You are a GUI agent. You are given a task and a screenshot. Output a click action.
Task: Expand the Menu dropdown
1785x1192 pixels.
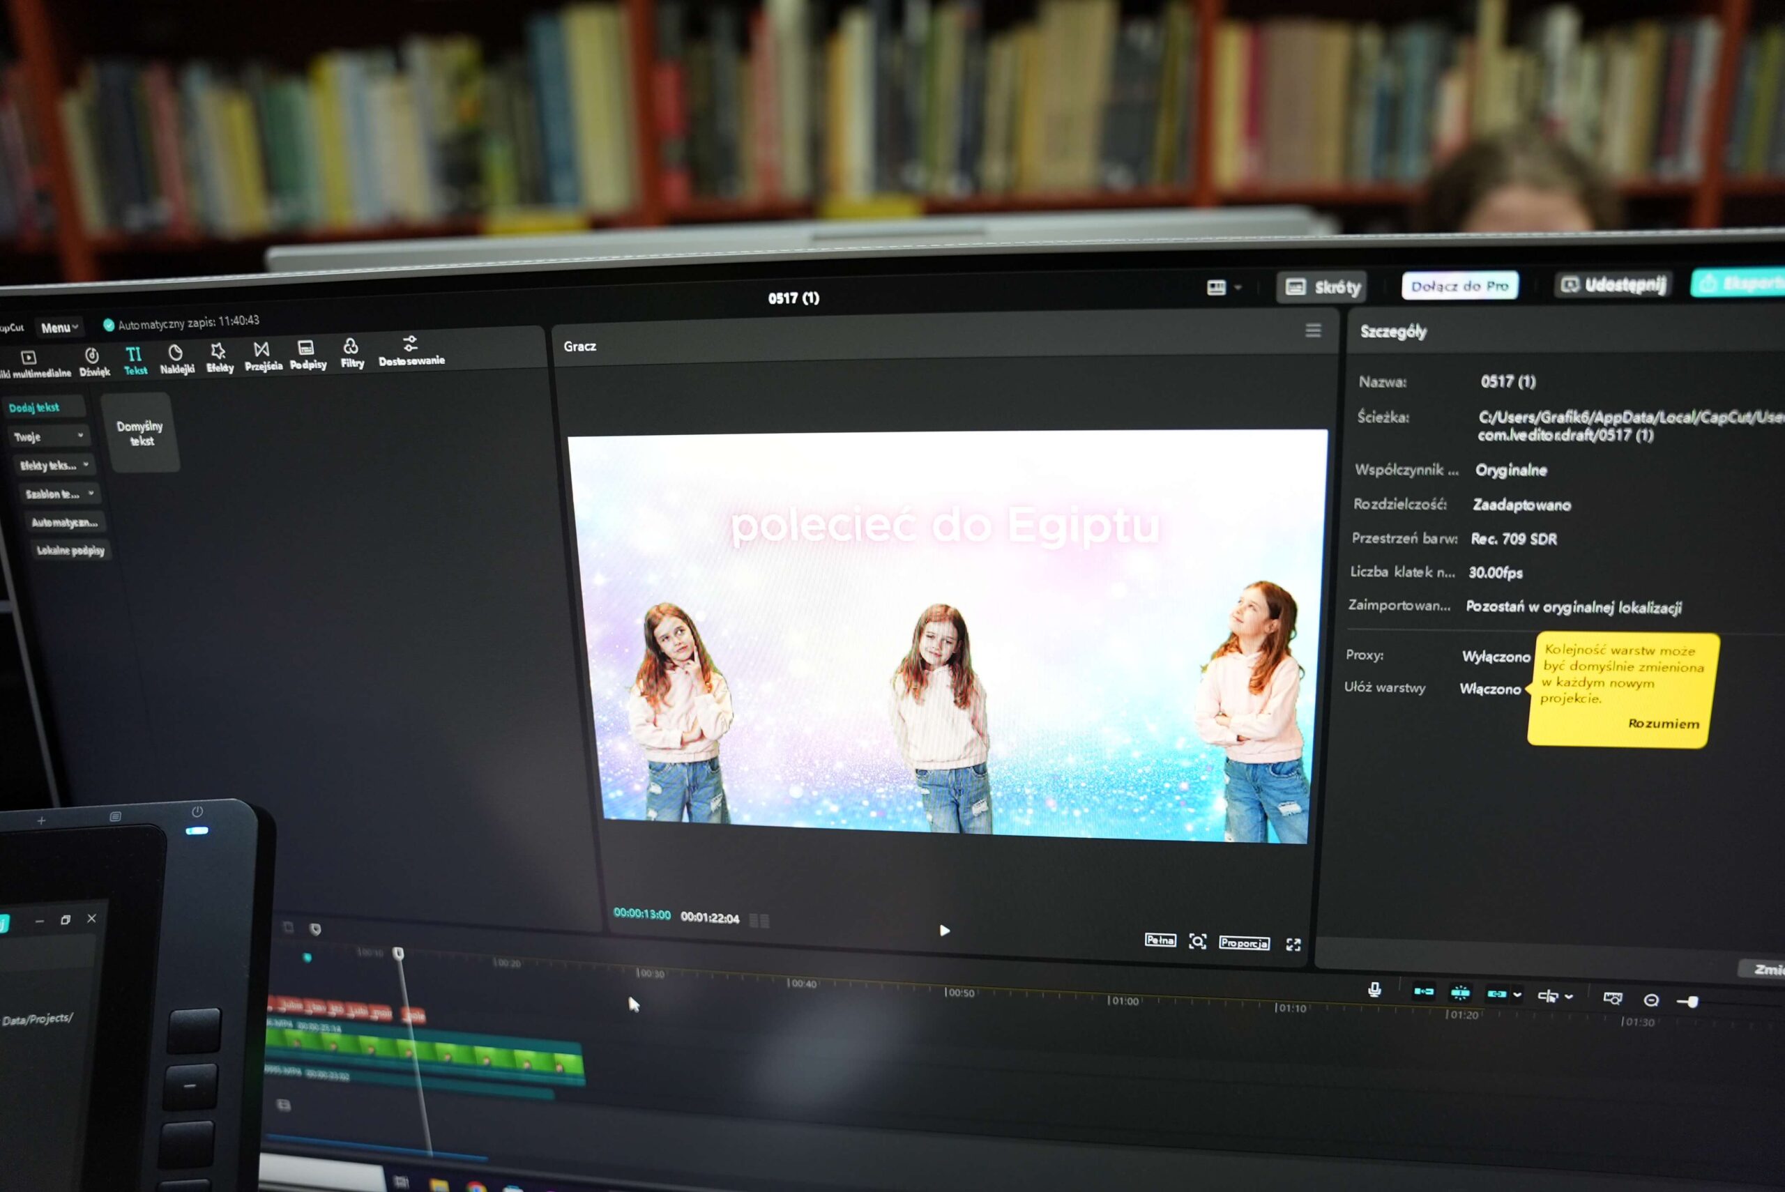(x=59, y=328)
